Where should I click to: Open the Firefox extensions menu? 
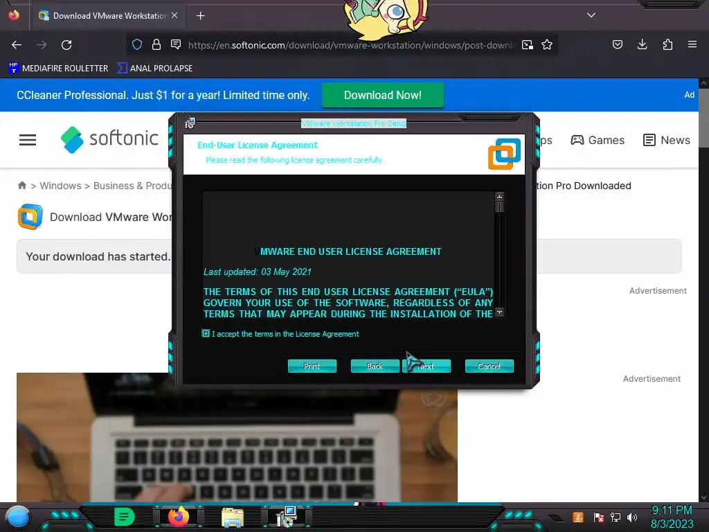pos(667,44)
